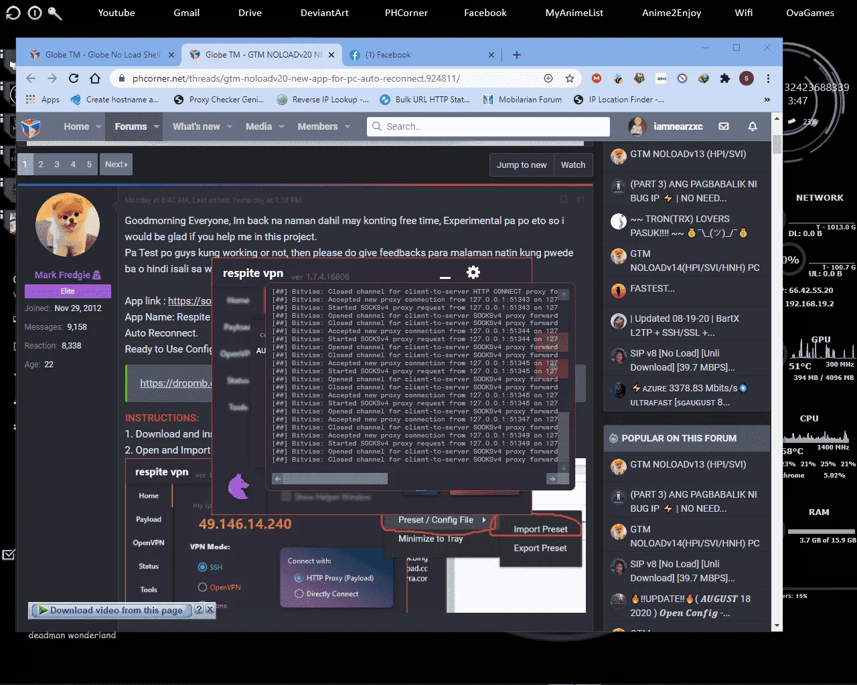Close the Facebook tab
The height and width of the screenshot is (685, 857).
click(491, 55)
